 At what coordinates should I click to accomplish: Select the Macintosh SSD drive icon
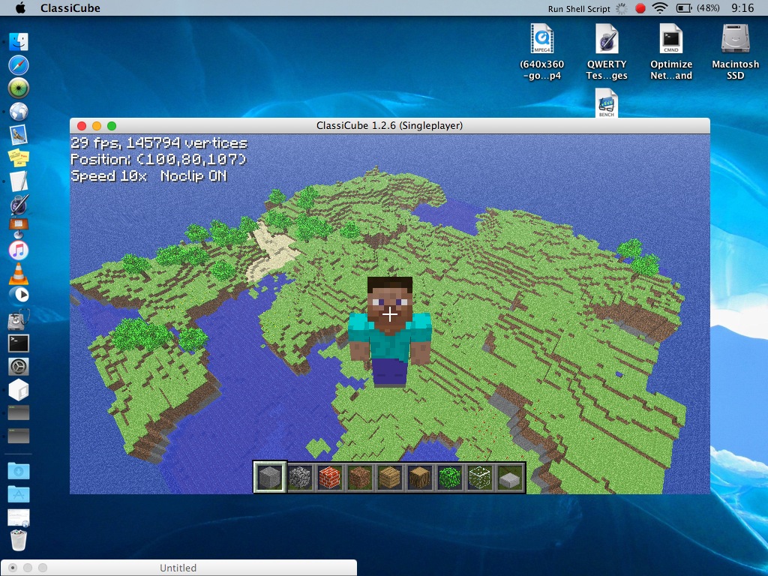click(x=735, y=52)
